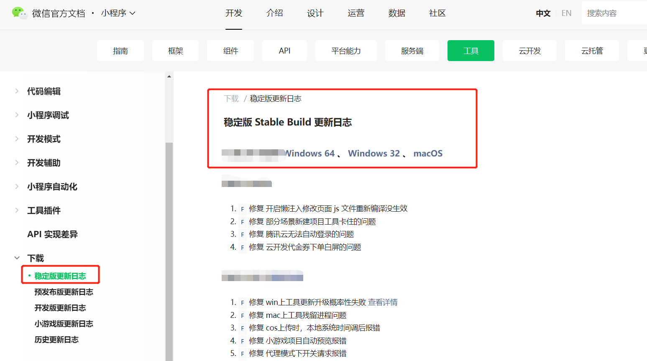Open the 云托管 sub-navigation button
Screen dimensions: 647x361
pyautogui.click(x=592, y=51)
